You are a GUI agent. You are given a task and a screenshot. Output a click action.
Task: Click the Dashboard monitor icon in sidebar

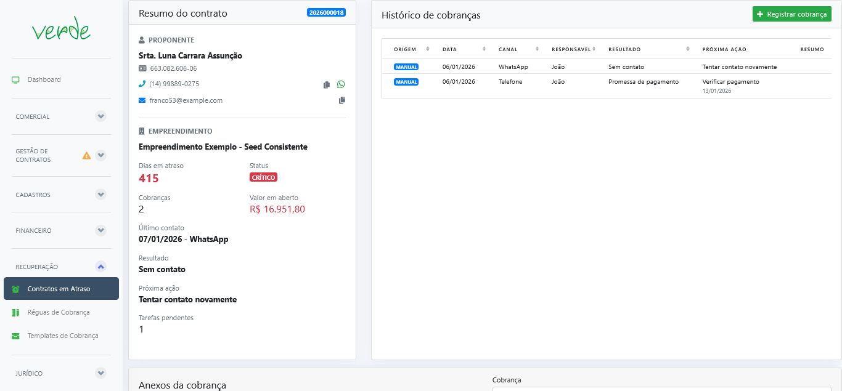pyautogui.click(x=16, y=79)
